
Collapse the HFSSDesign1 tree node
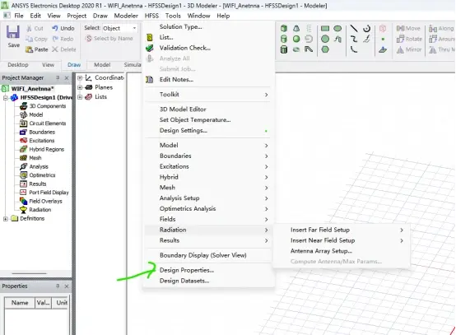5,97
